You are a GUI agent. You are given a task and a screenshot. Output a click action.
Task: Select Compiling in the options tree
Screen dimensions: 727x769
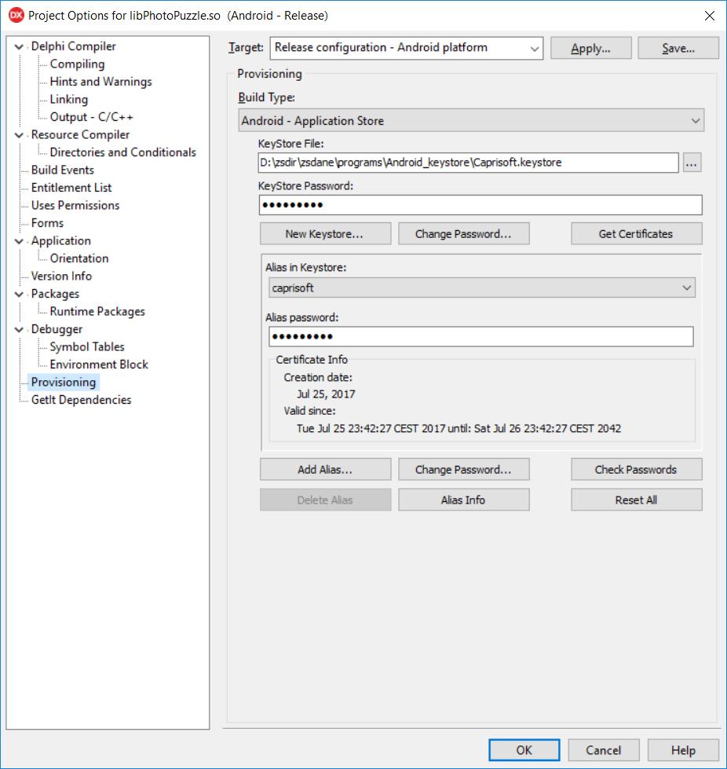coord(77,64)
